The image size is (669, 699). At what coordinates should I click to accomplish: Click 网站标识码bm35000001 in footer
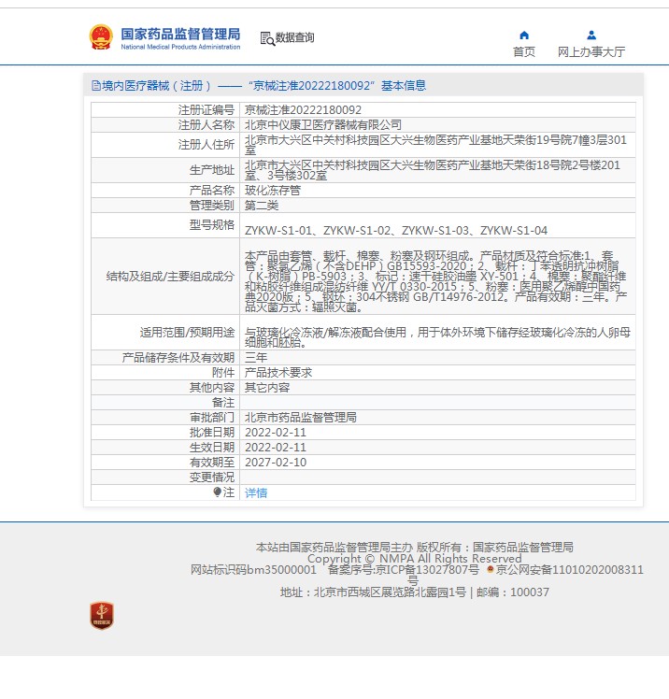tap(253, 570)
